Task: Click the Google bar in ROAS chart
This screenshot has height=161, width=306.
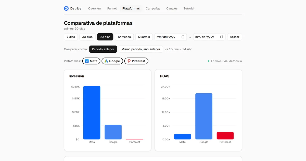Action: pyautogui.click(x=204, y=116)
